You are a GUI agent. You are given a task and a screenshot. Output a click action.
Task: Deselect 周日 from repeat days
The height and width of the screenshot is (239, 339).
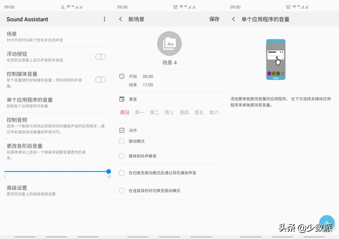(124, 112)
